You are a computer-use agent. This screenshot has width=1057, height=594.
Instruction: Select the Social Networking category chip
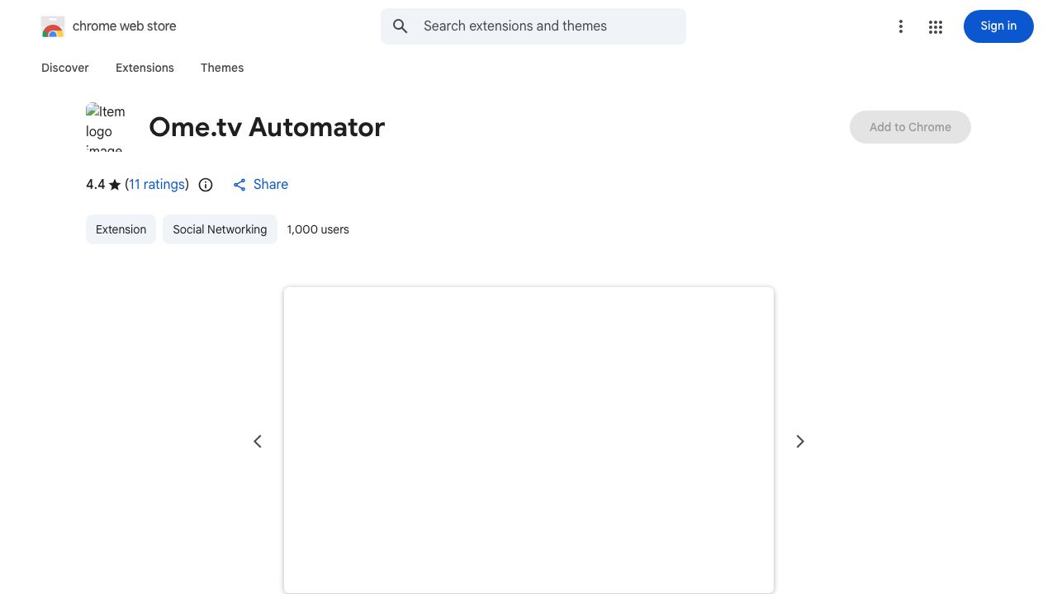[x=220, y=229]
